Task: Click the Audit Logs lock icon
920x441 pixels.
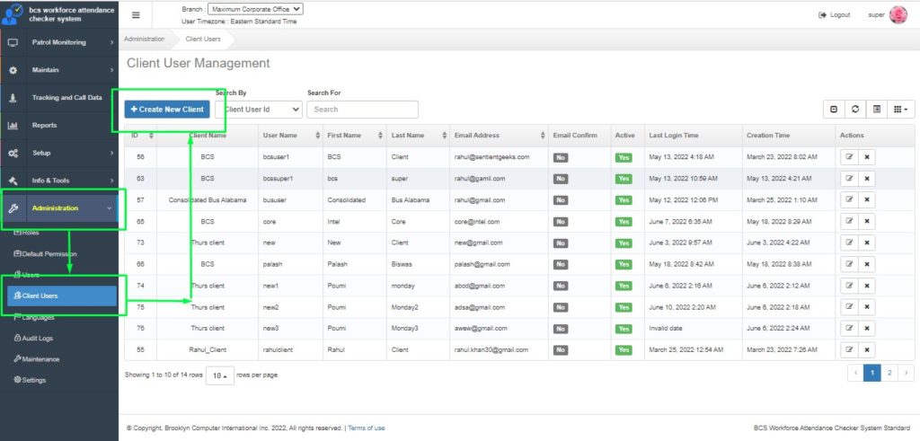Action: coord(17,338)
